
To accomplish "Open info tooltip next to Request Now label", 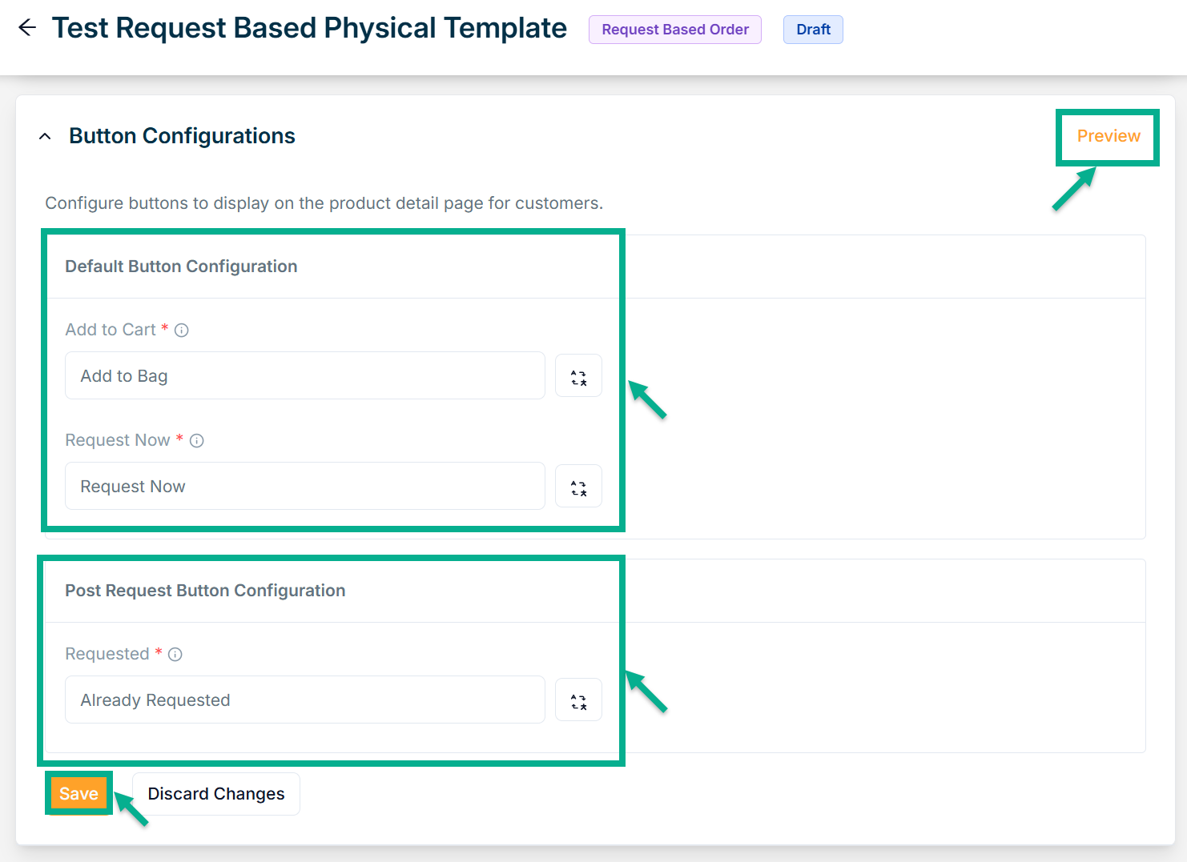I will point(197,441).
